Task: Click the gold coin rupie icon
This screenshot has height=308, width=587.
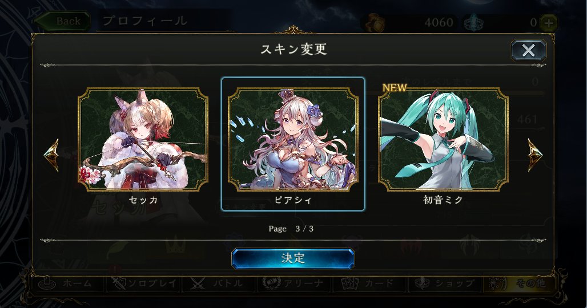Action: [376, 23]
